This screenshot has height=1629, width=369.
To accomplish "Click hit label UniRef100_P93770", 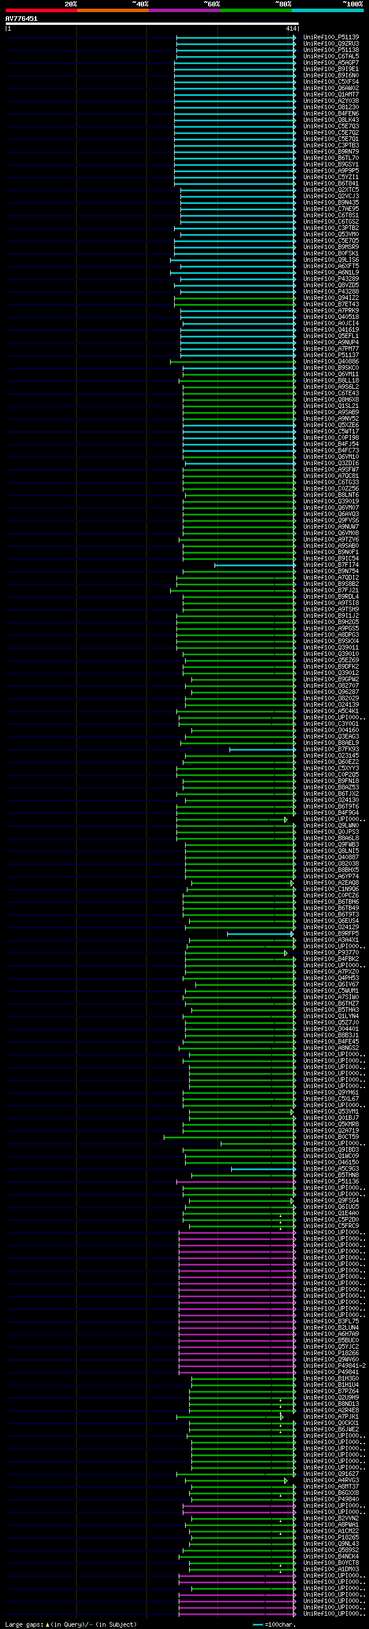I will coord(331,953).
